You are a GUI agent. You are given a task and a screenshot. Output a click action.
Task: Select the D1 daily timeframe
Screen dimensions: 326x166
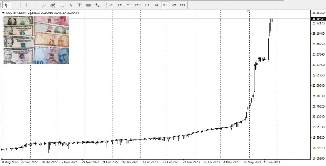pyautogui.click(x=165, y=5)
